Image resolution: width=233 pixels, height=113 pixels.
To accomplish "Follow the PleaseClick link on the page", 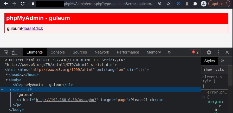I will pyautogui.click(x=32, y=28).
